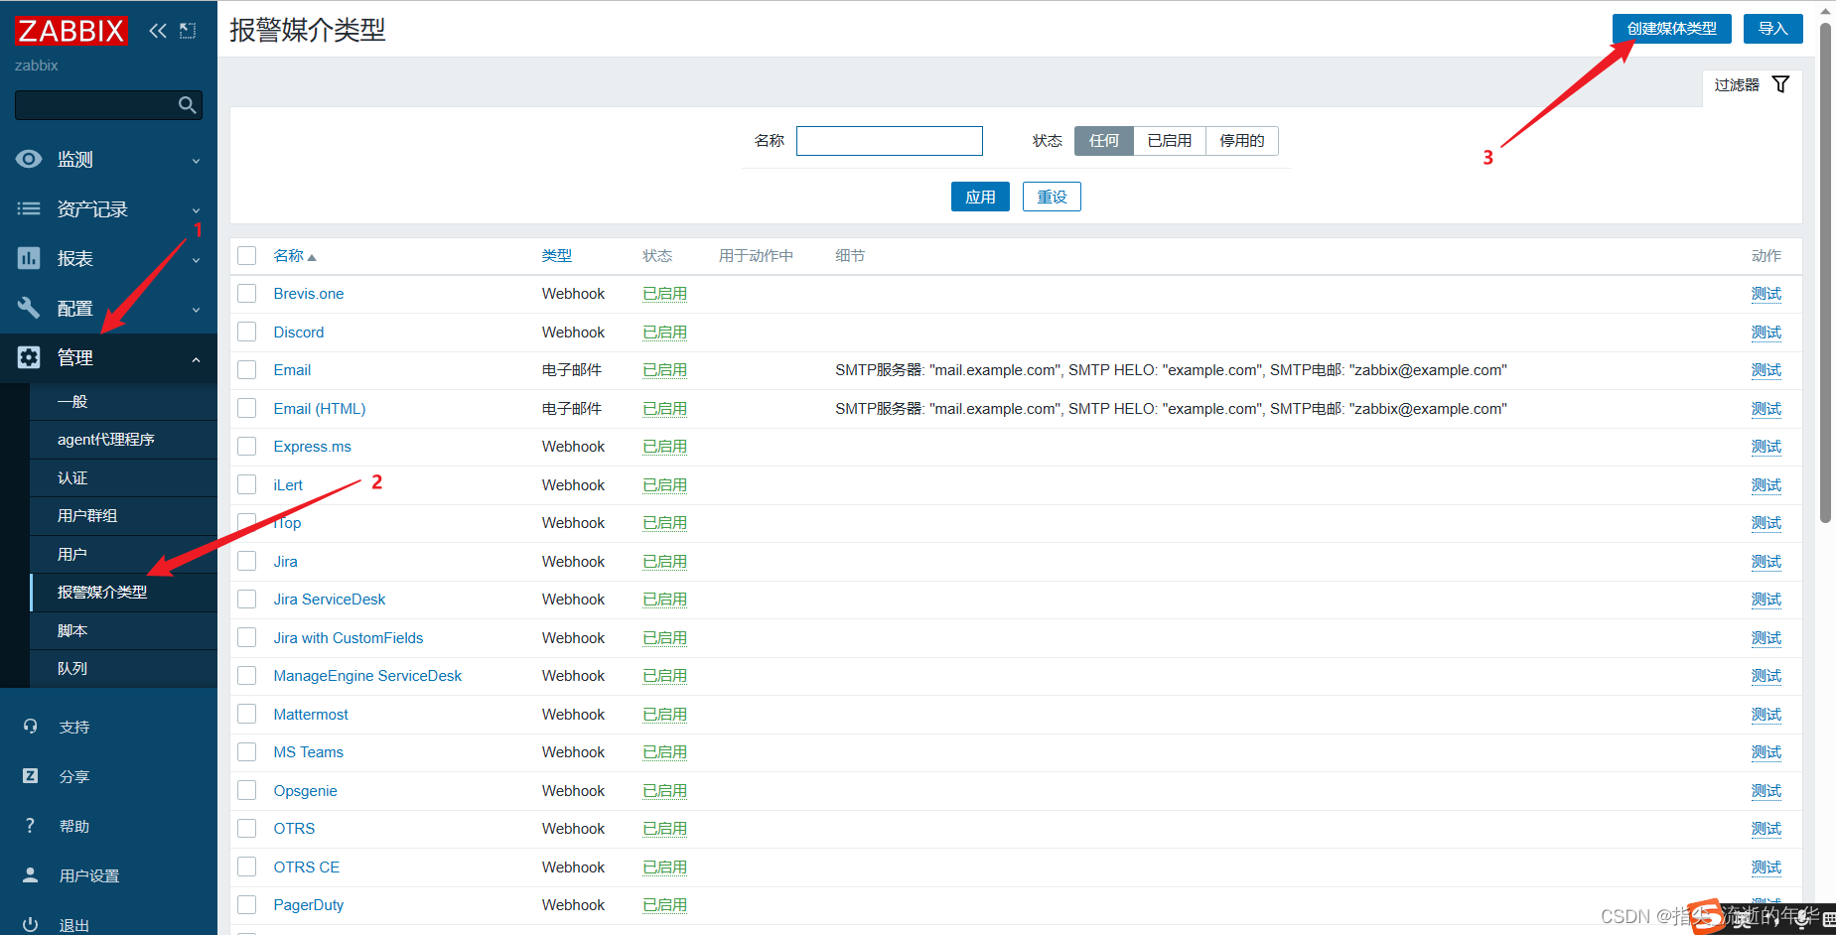Viewport: 1836px width, 935px height.
Task: Tick the PagerDuty row checkbox
Action: tap(247, 905)
